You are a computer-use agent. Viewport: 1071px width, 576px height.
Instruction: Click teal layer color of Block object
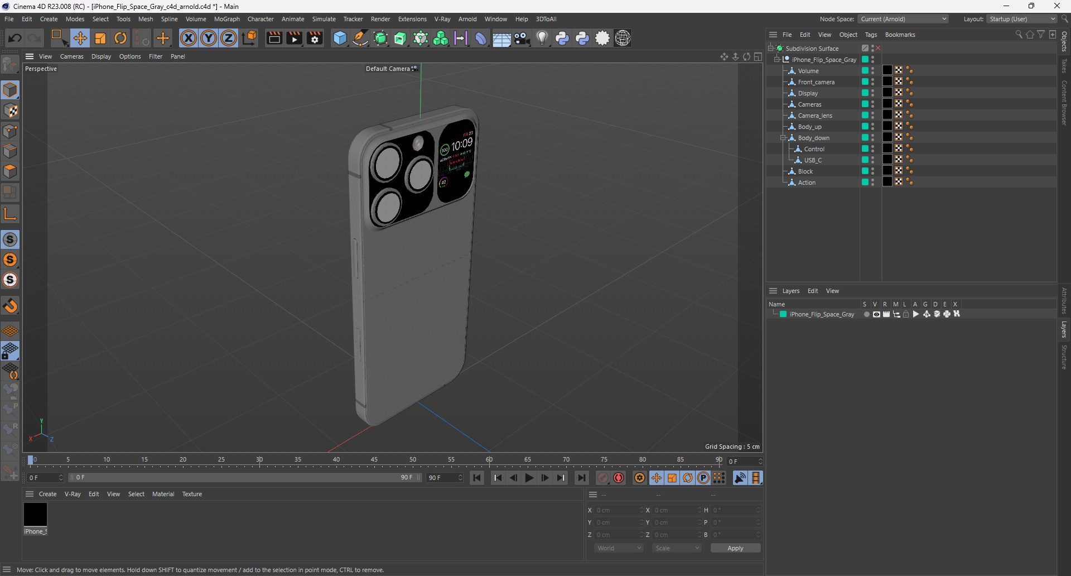tap(865, 171)
